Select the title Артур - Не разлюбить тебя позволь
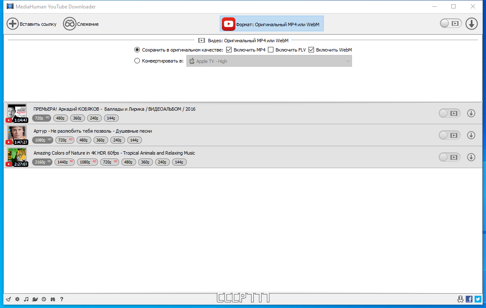The height and width of the screenshot is (308, 486). point(93,131)
